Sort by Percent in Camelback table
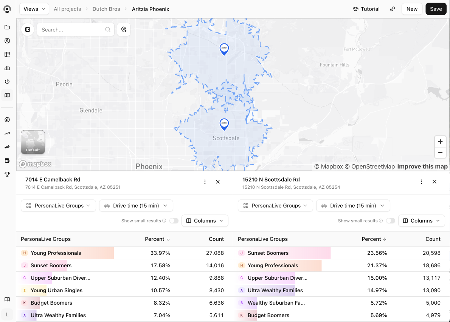This screenshot has height=322, width=450. (157, 239)
